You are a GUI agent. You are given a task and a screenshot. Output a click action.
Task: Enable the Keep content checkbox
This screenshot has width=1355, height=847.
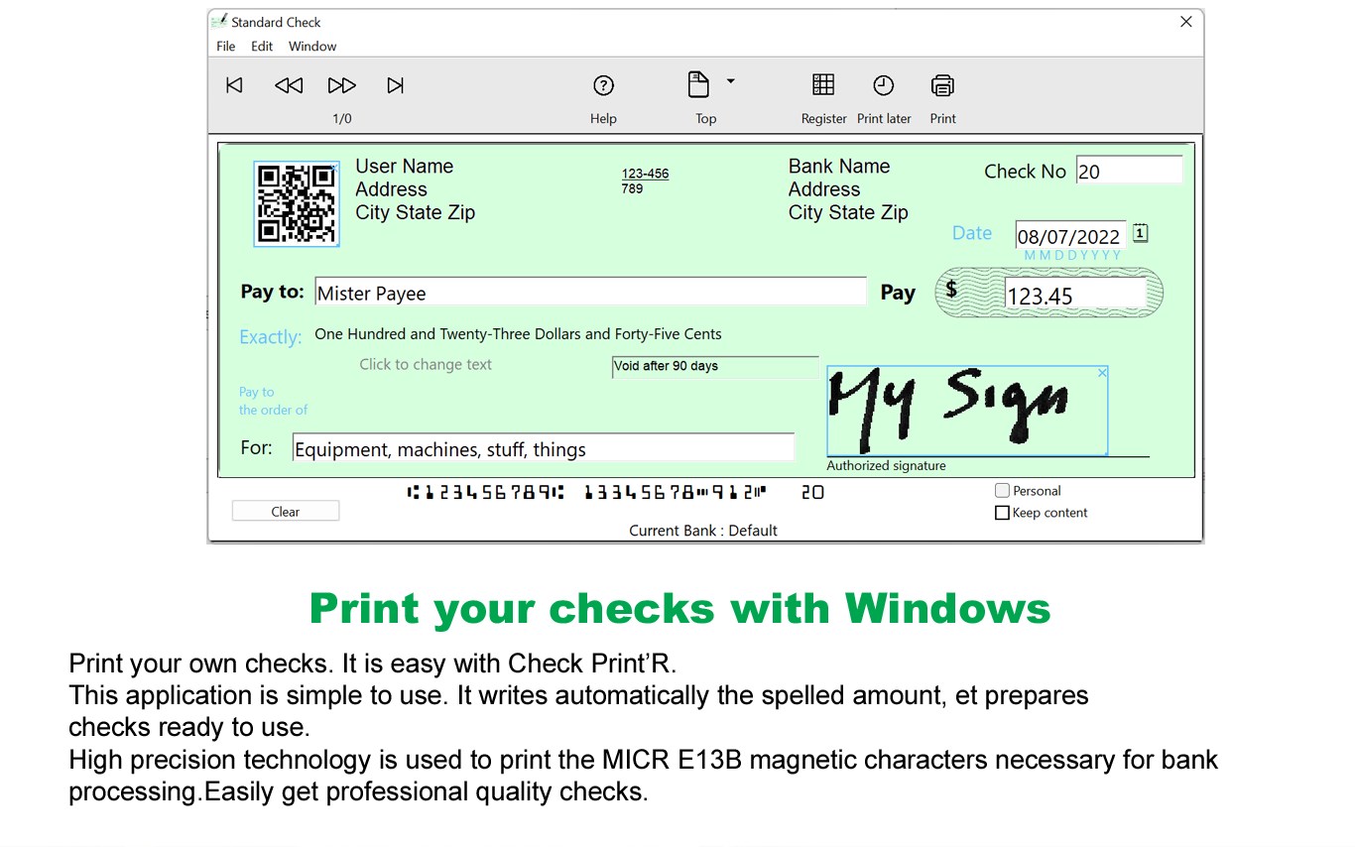[1002, 512]
